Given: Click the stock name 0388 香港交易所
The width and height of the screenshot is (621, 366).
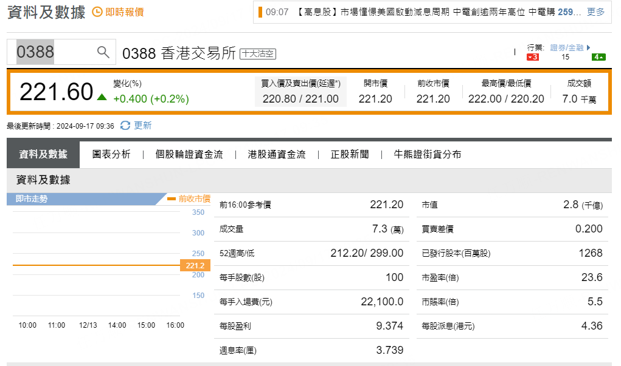Looking at the screenshot, I should click(x=179, y=53).
